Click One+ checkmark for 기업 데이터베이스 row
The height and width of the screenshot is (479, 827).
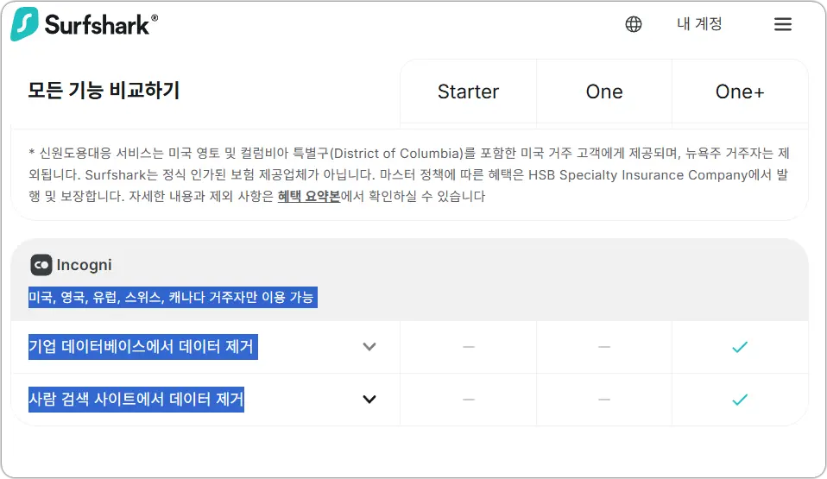point(740,347)
